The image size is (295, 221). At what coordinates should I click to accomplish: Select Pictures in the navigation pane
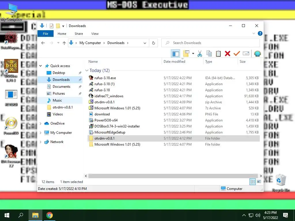click(x=59, y=94)
